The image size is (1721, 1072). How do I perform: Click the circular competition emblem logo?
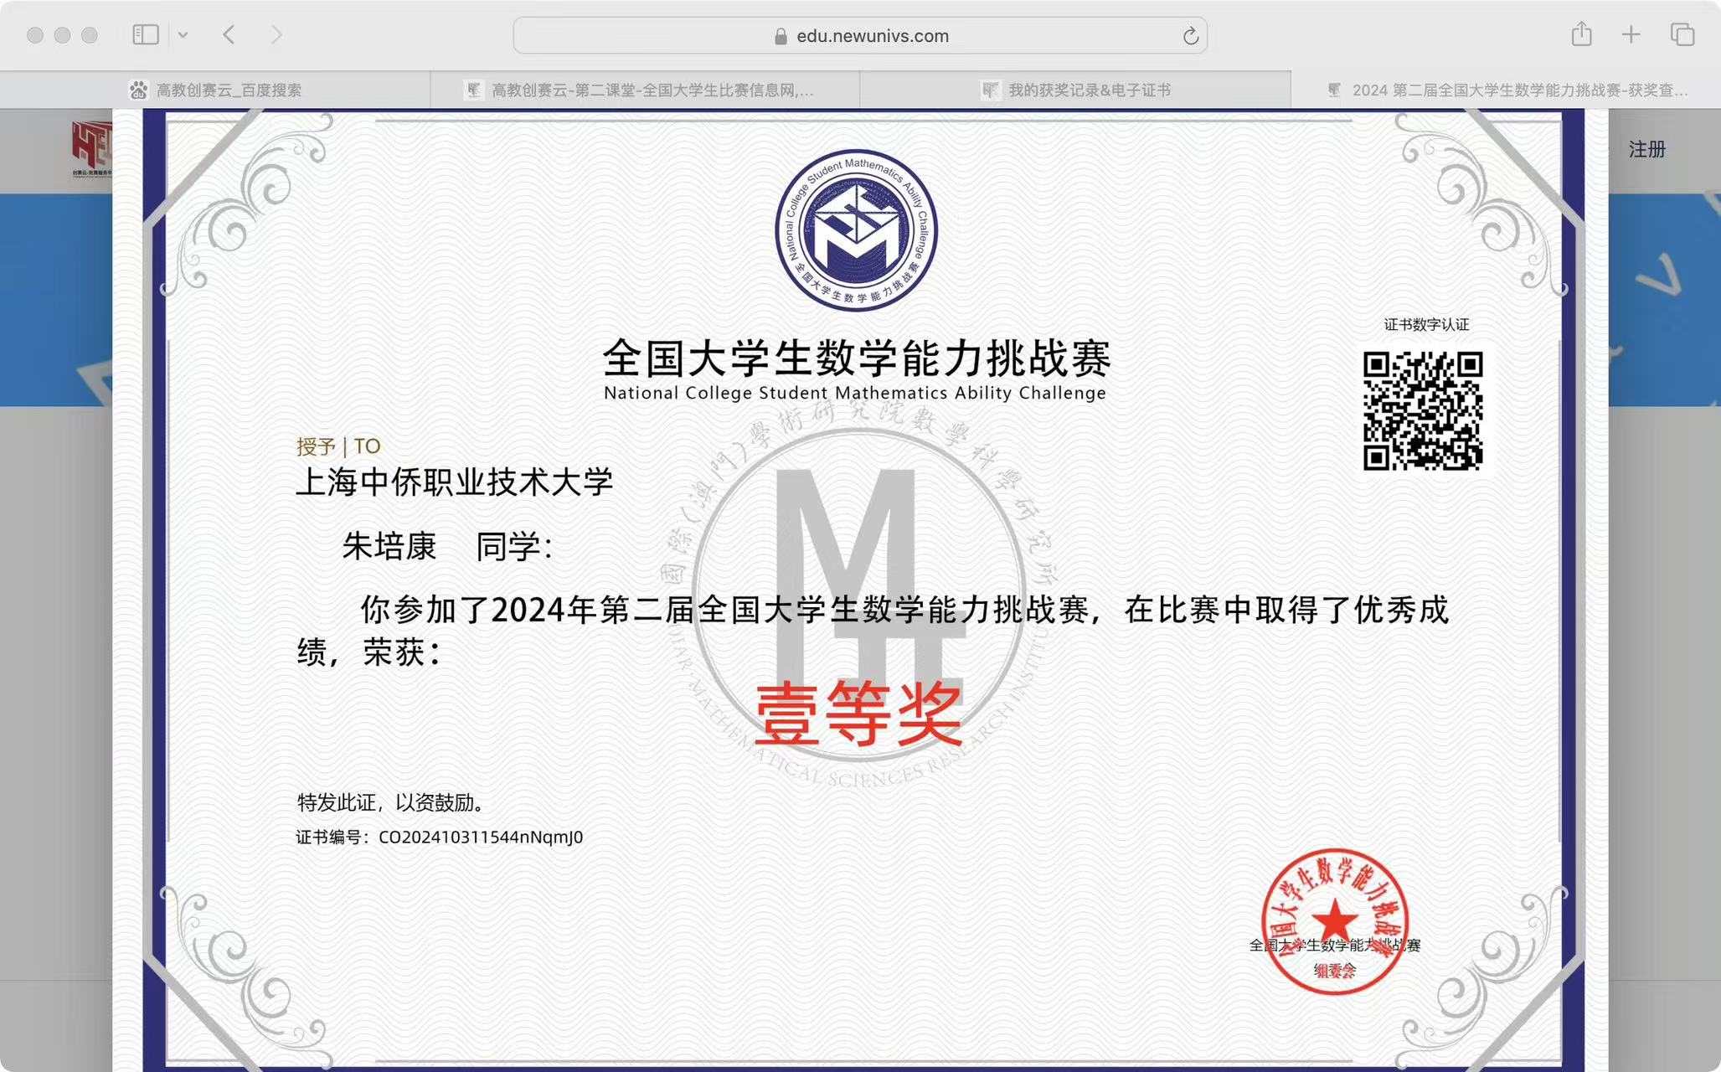pos(856,231)
